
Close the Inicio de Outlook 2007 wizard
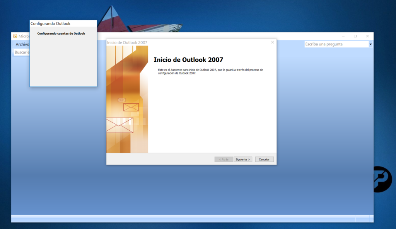click(272, 42)
